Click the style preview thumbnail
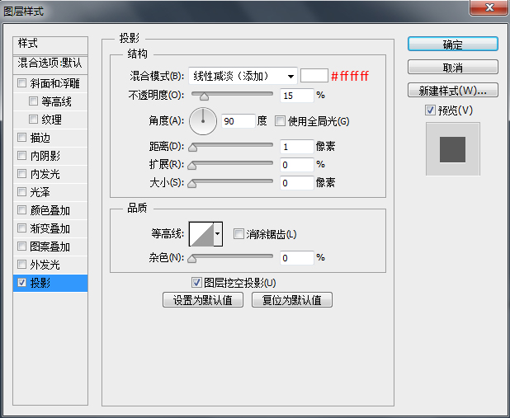Image resolution: width=510 pixels, height=418 pixels. tap(453, 149)
